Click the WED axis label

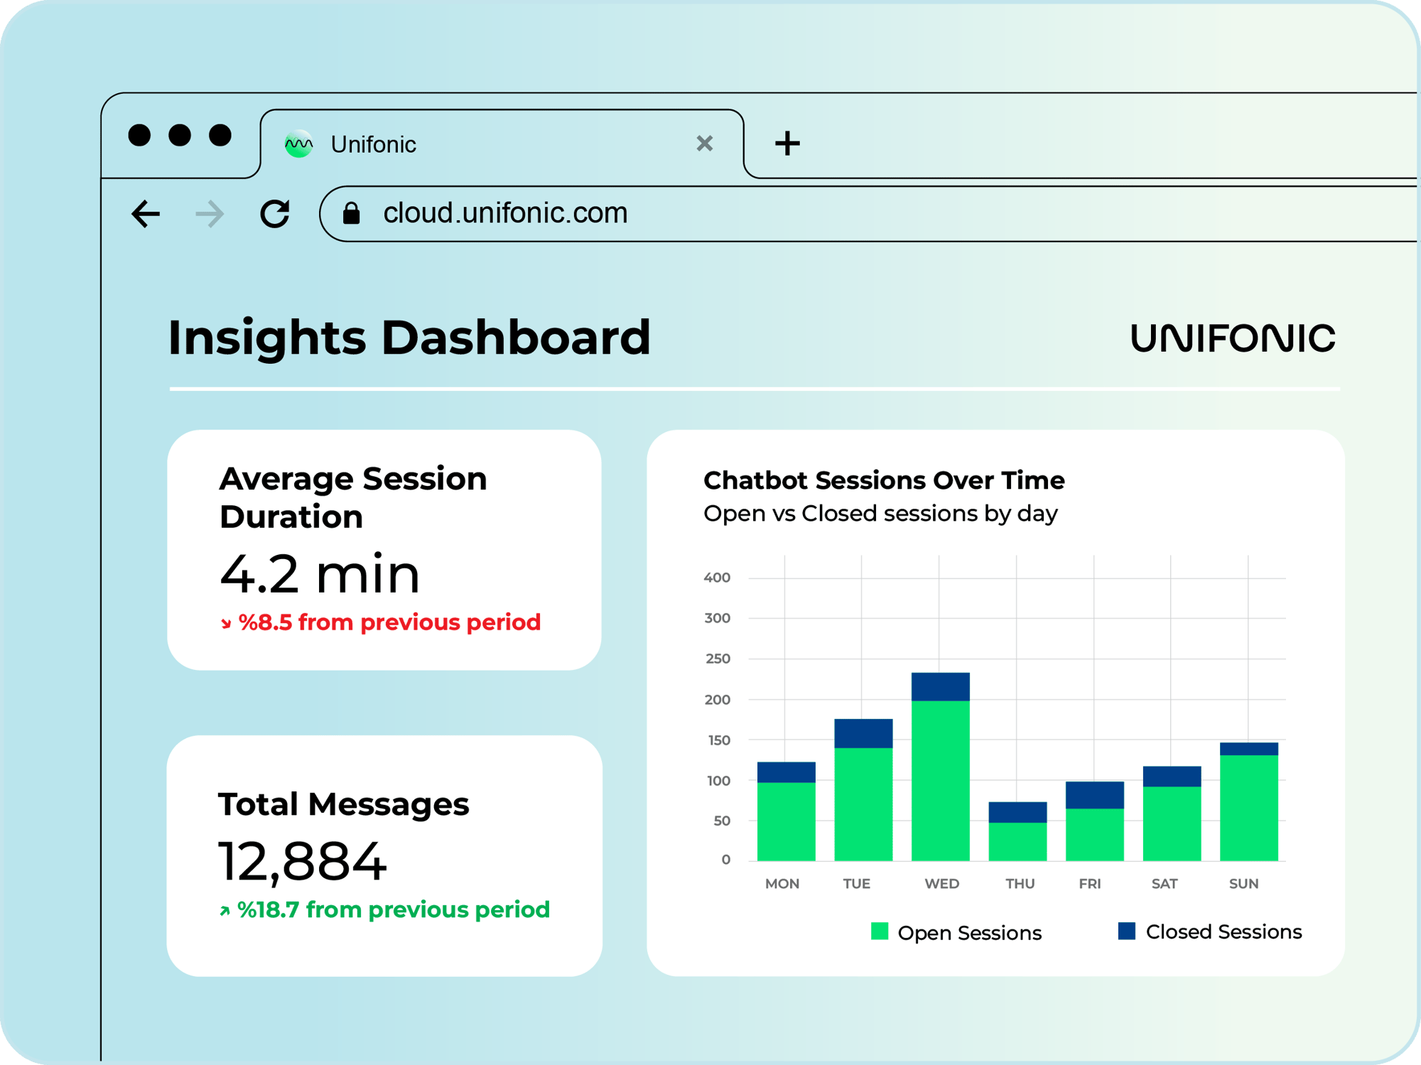pyautogui.click(x=941, y=884)
